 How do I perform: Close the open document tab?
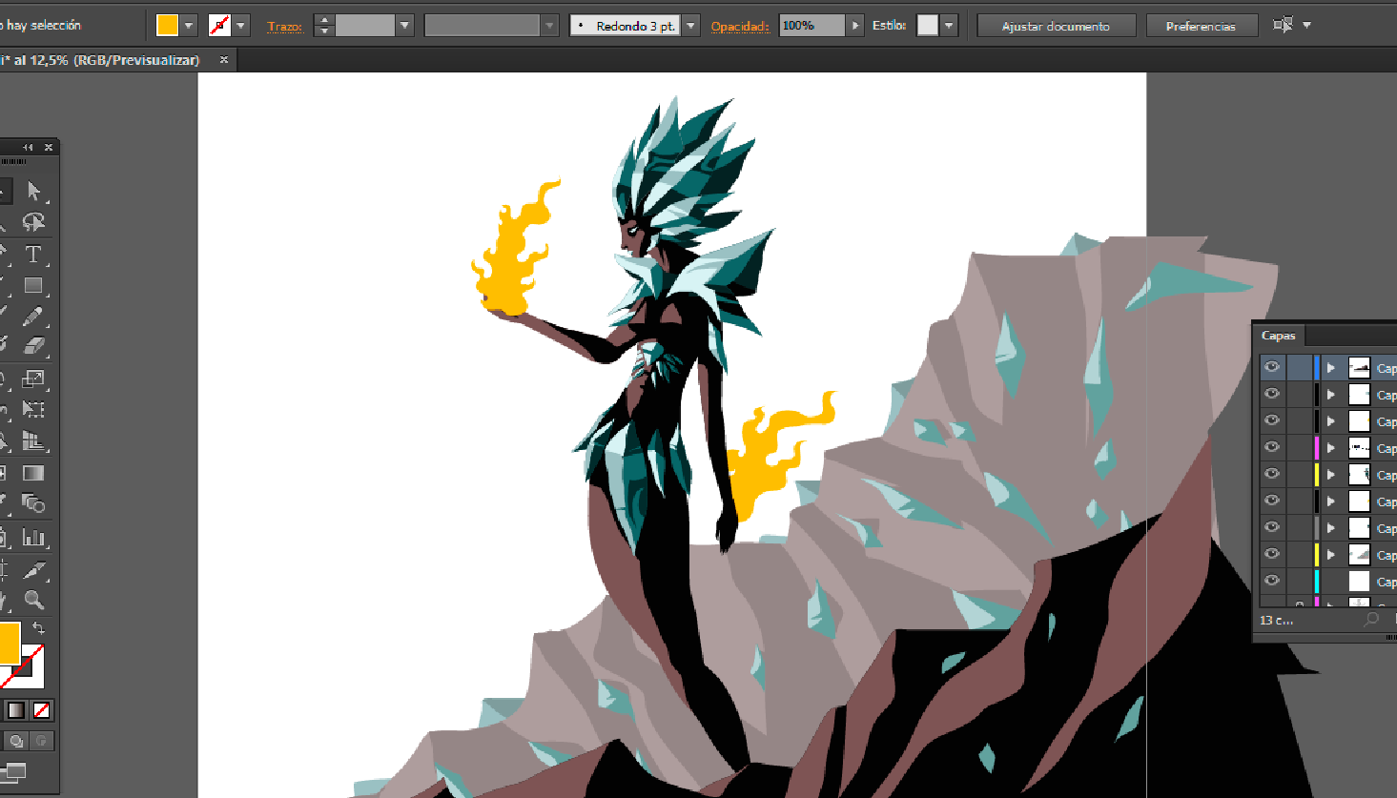[x=224, y=60]
